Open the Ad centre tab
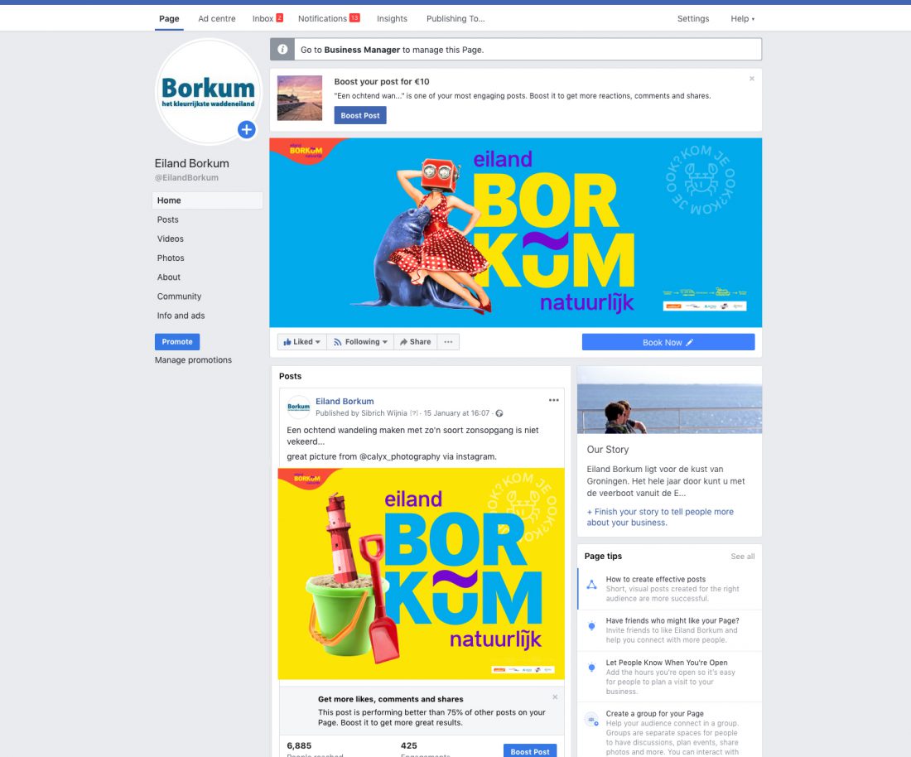 coord(217,18)
